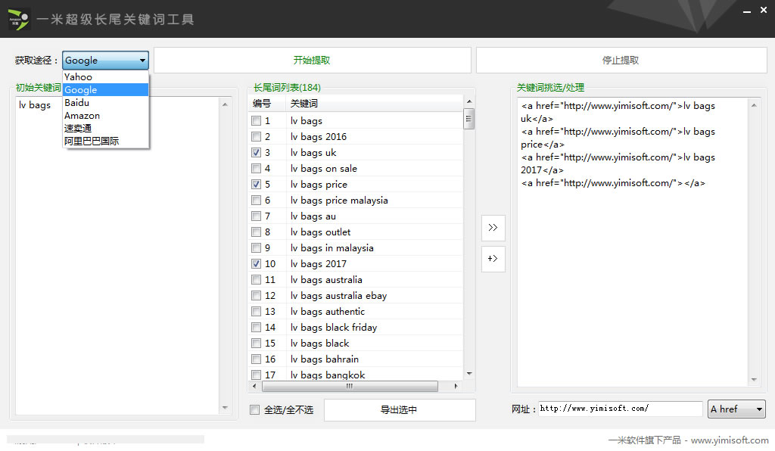Export checked keywords with 导出选中
The height and width of the screenshot is (451, 775).
(x=400, y=410)
